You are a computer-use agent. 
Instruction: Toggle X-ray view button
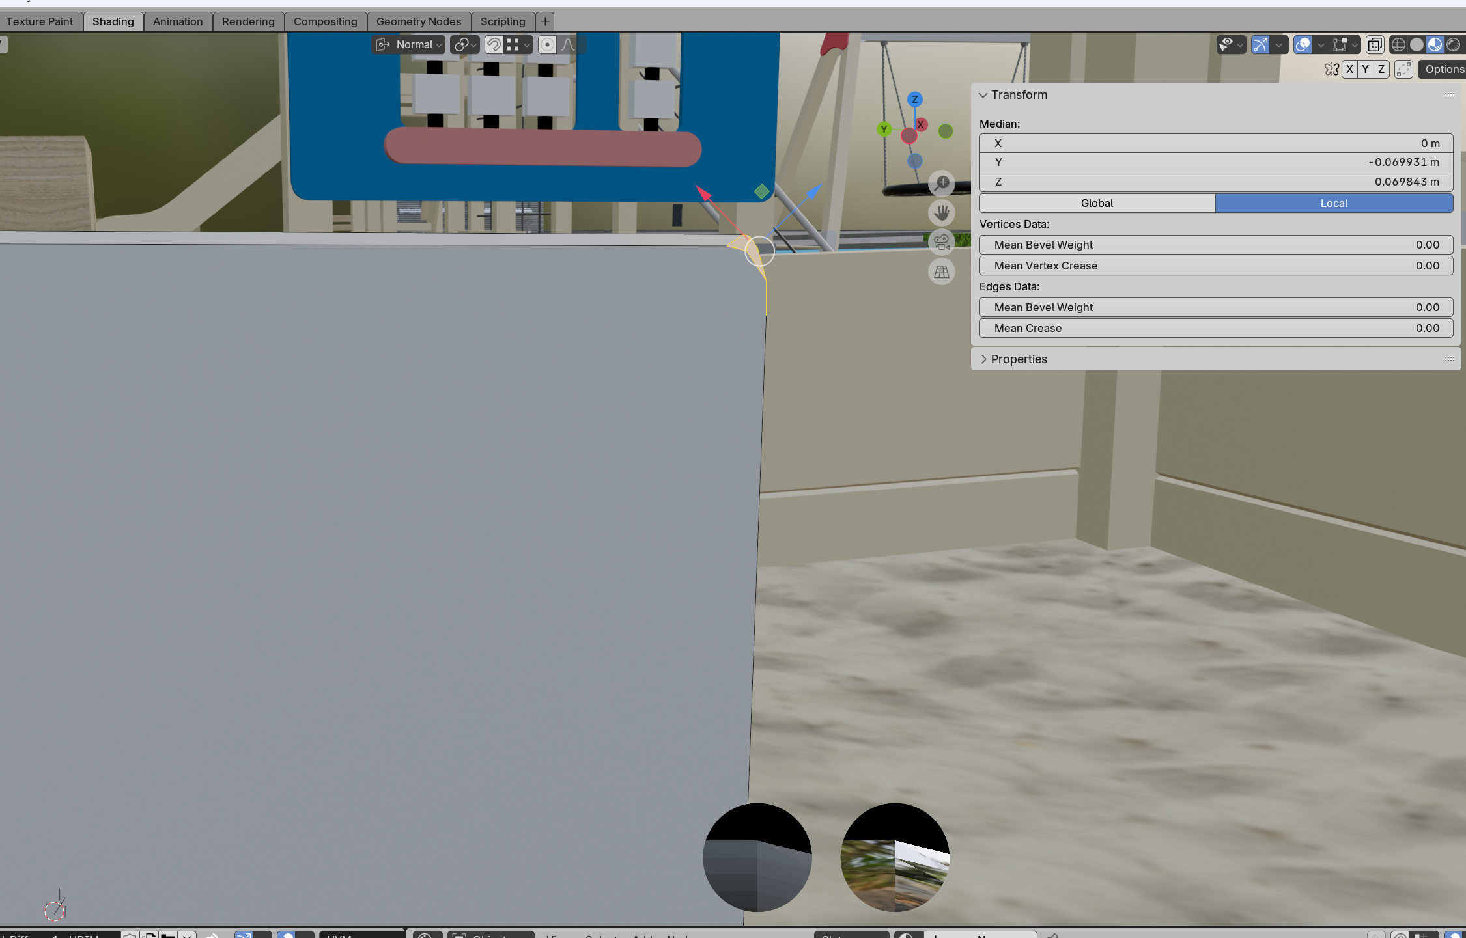tap(1375, 44)
